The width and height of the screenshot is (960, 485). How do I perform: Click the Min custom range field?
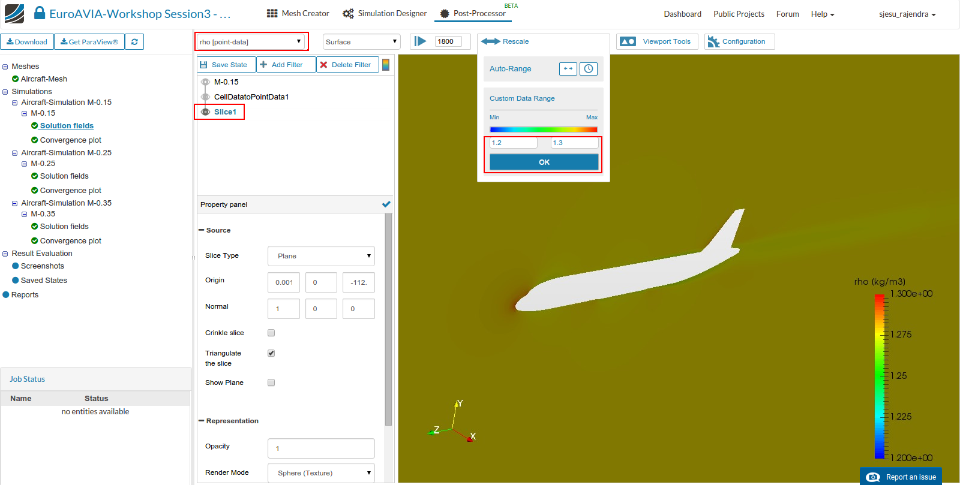(514, 143)
